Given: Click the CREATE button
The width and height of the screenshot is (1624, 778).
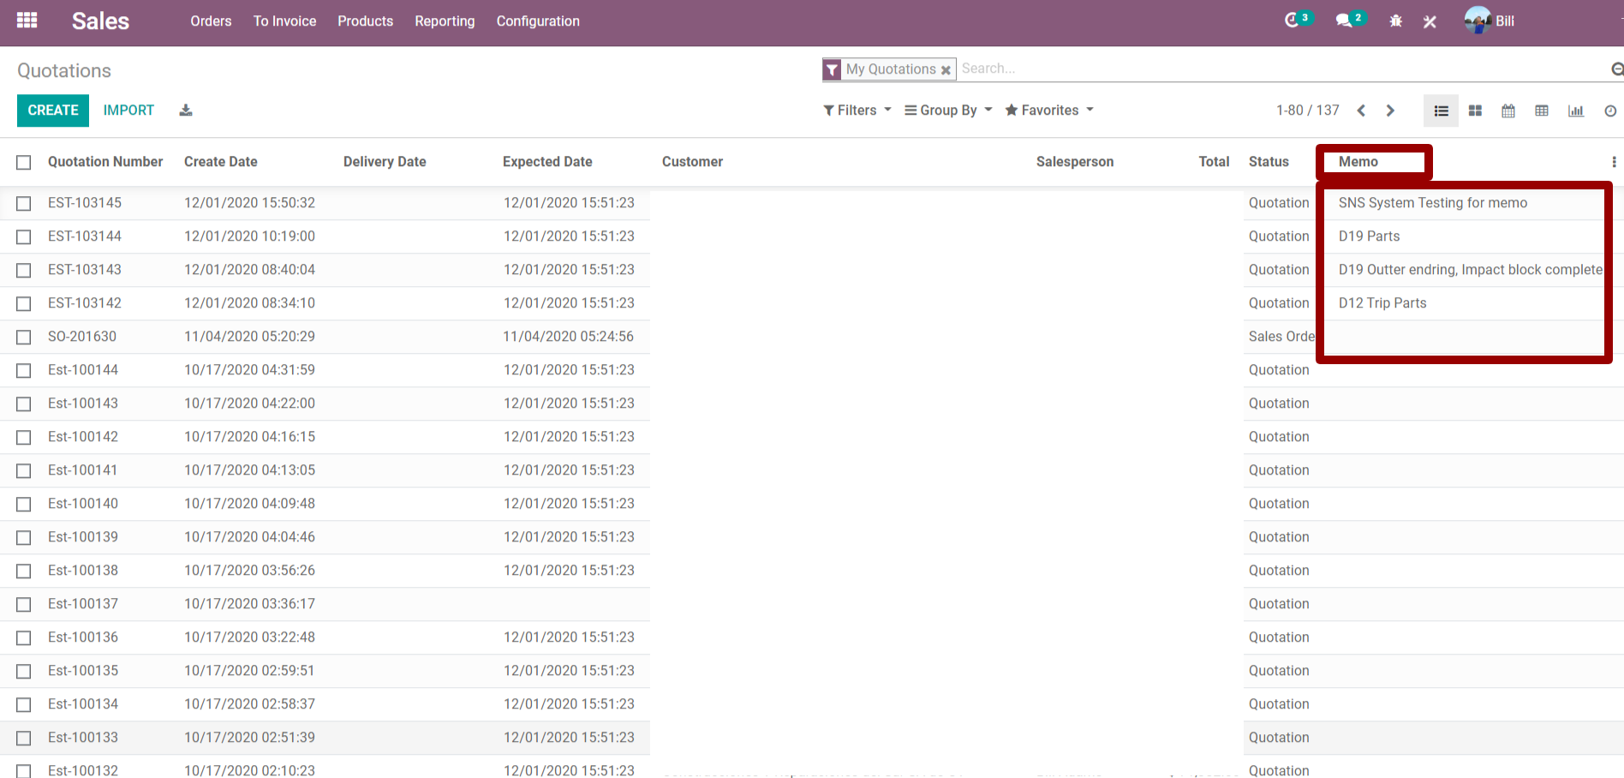Looking at the screenshot, I should point(53,111).
